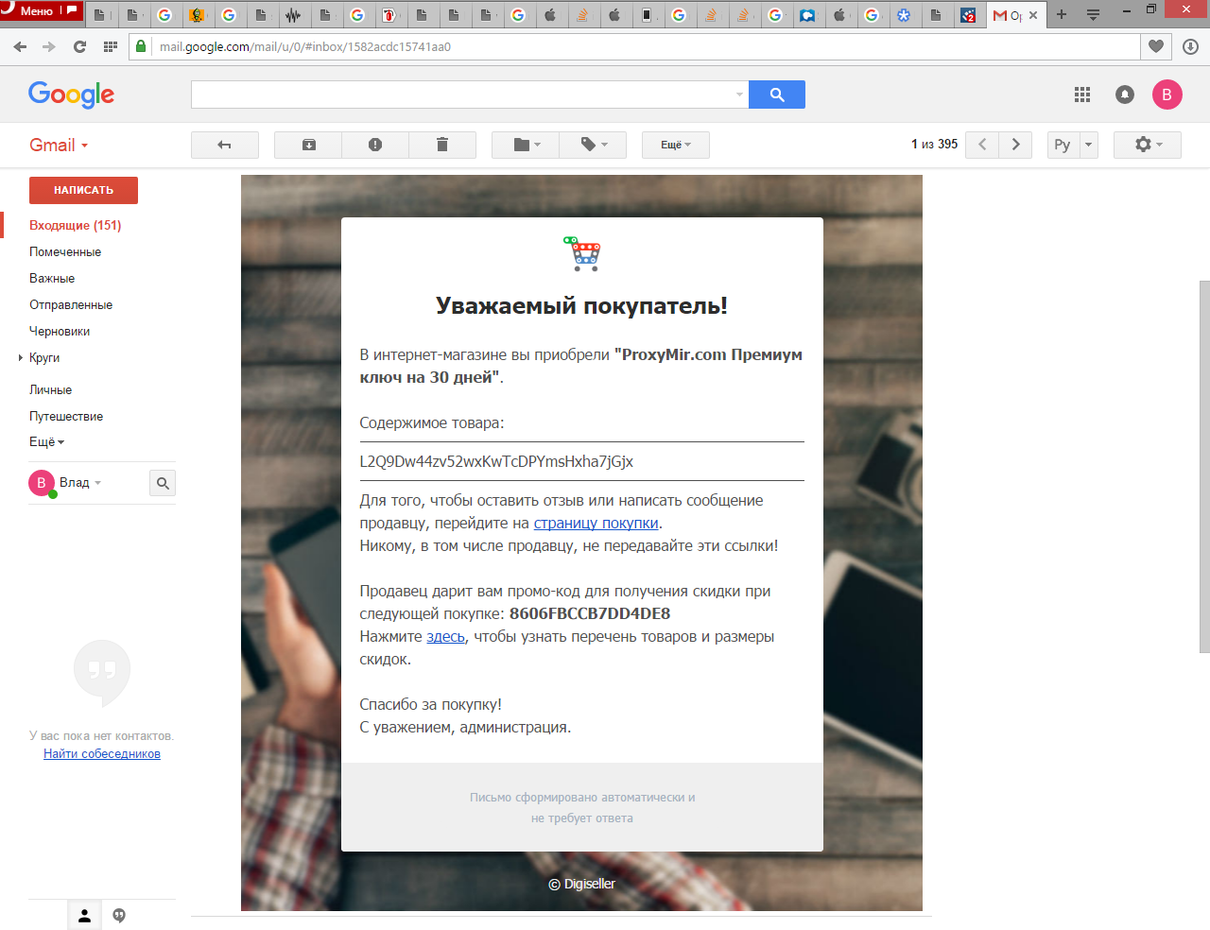This screenshot has width=1210, height=930.
Task: Open the tab menu icon beside new tab
Action: (1093, 15)
